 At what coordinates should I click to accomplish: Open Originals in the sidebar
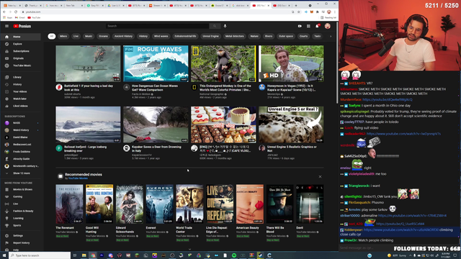[x=21, y=58]
